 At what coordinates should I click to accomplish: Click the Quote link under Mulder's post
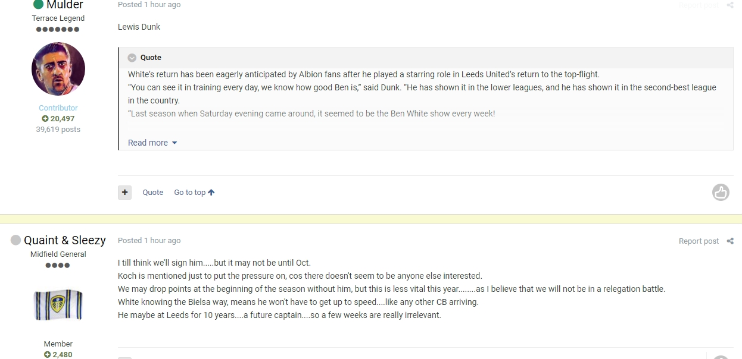coord(152,193)
